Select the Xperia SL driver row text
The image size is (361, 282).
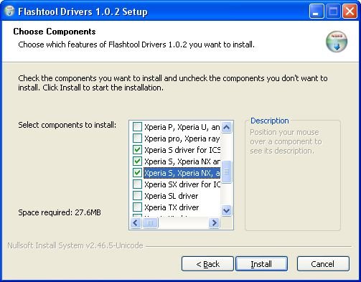click(172, 196)
